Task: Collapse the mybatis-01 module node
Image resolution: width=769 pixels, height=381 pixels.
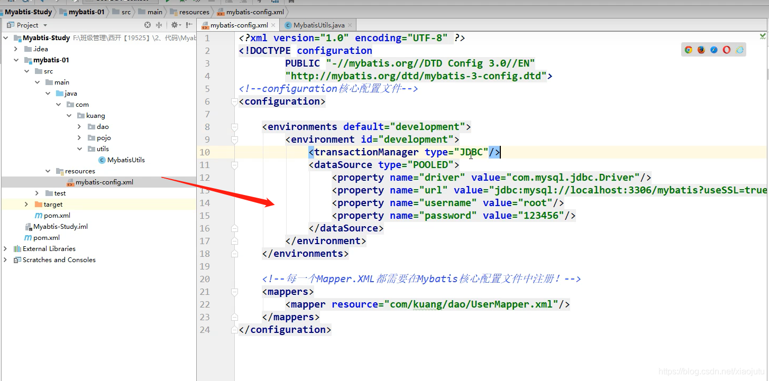Action: (16, 60)
